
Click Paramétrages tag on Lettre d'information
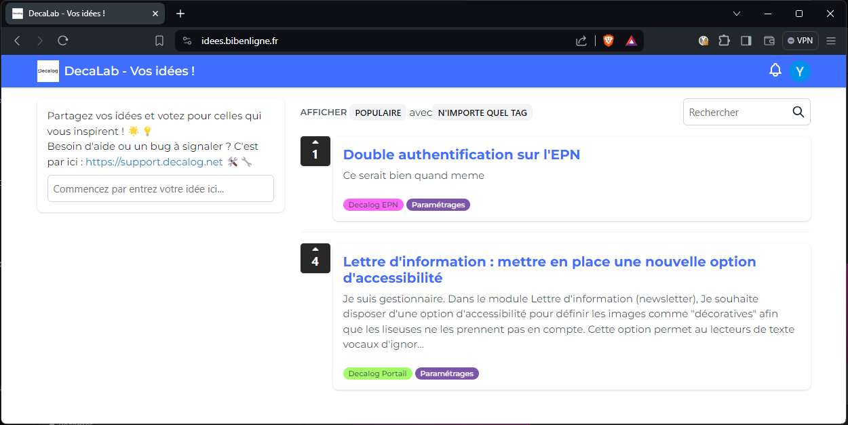(x=447, y=373)
